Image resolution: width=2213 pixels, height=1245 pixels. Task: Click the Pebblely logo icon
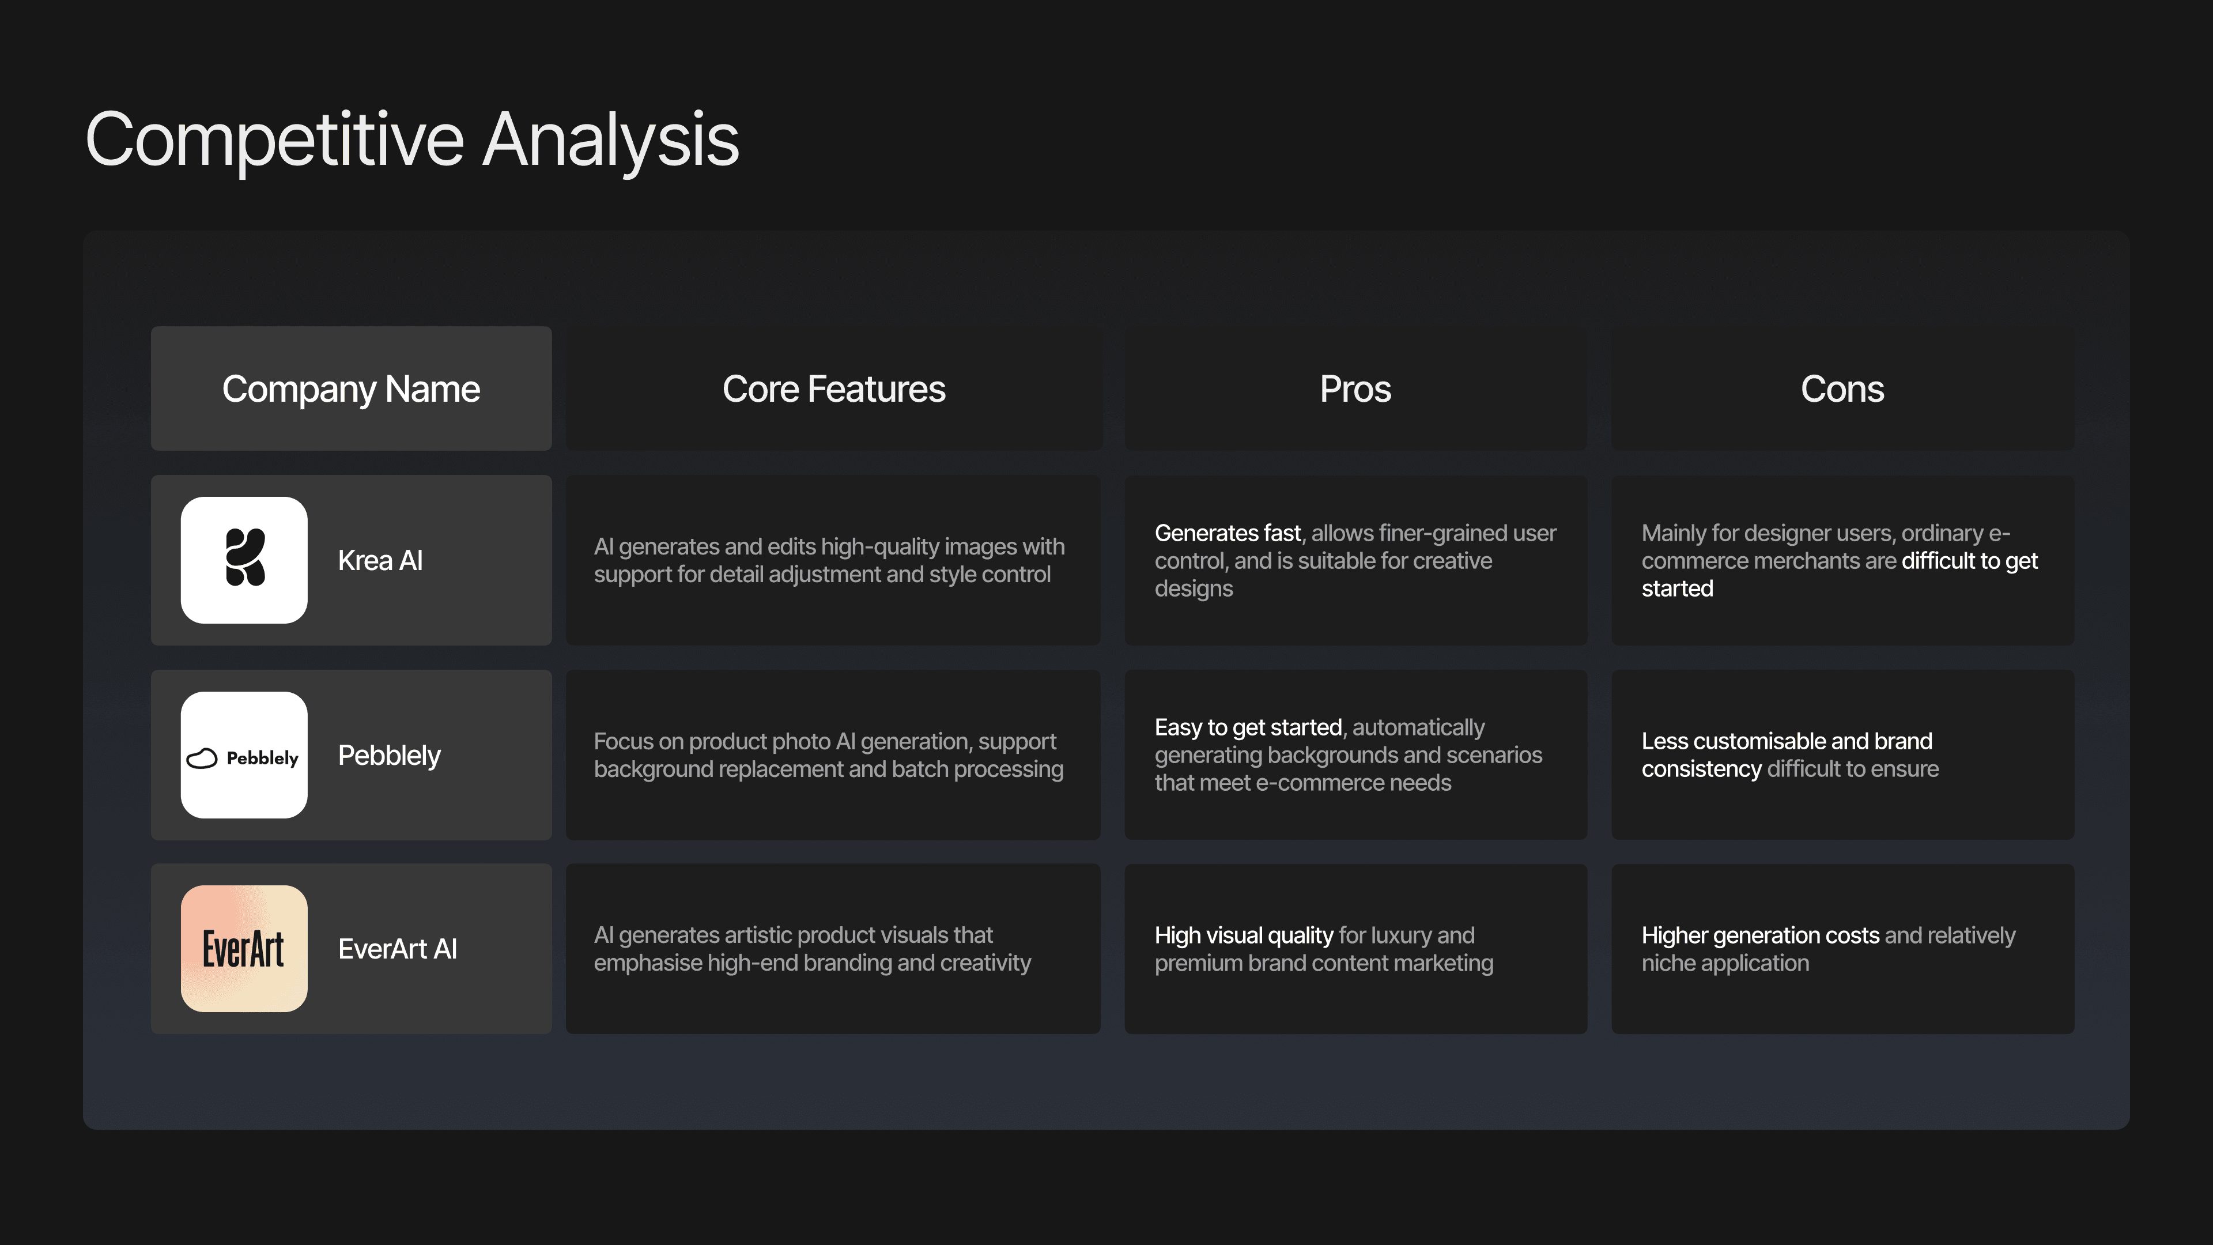coord(244,755)
